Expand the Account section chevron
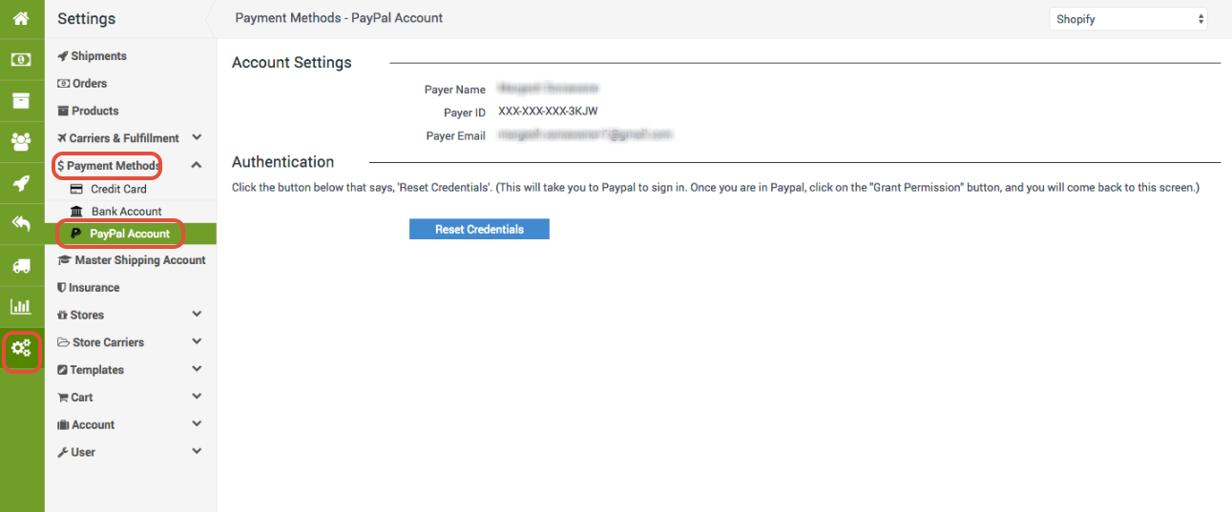The height and width of the screenshot is (512, 1232). pos(197,425)
